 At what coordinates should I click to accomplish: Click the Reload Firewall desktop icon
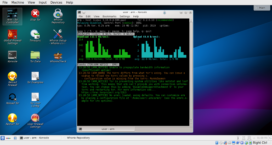(x=12, y=79)
